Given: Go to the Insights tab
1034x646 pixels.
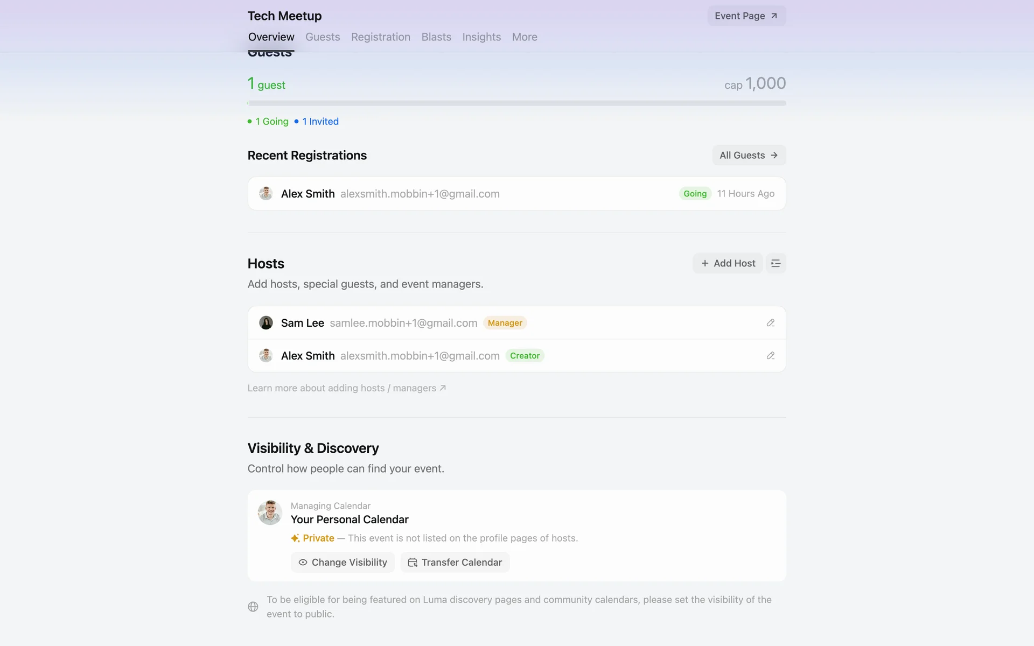Looking at the screenshot, I should (481, 37).
